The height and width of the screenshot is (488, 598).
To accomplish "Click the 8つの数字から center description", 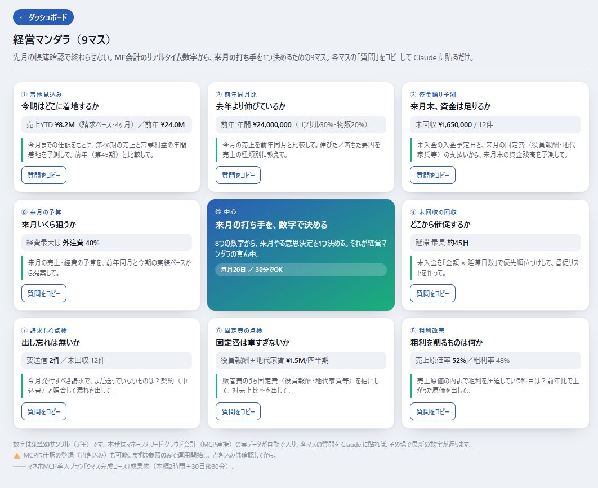I will click(x=301, y=248).
